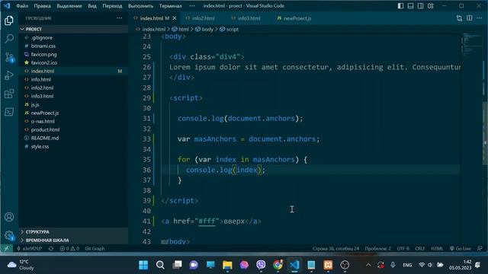This screenshot has width=488, height=274.
Task: Split the editor to the right
Action: coord(470,18)
